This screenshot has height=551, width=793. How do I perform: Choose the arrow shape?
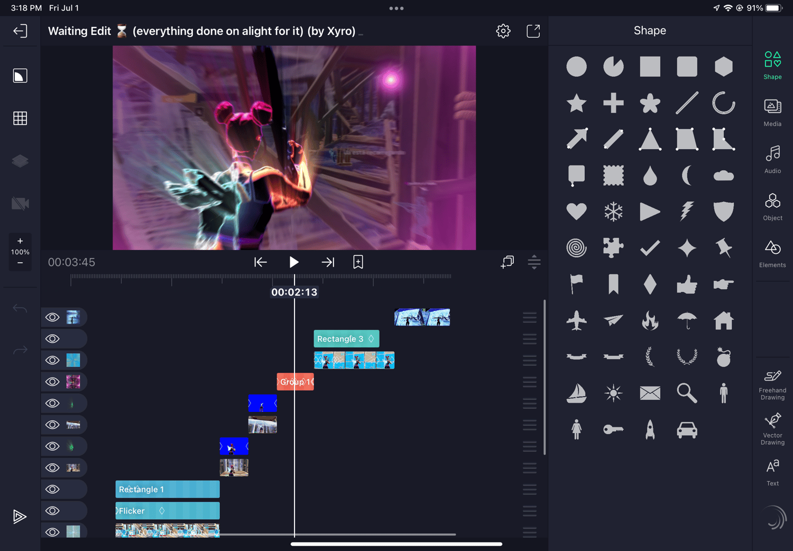(x=576, y=139)
